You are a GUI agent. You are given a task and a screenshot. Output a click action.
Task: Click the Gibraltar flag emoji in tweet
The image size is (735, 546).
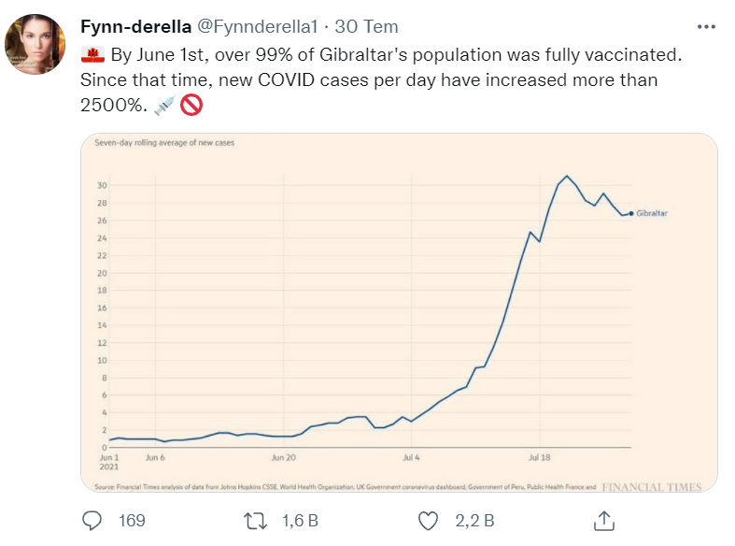(x=92, y=55)
